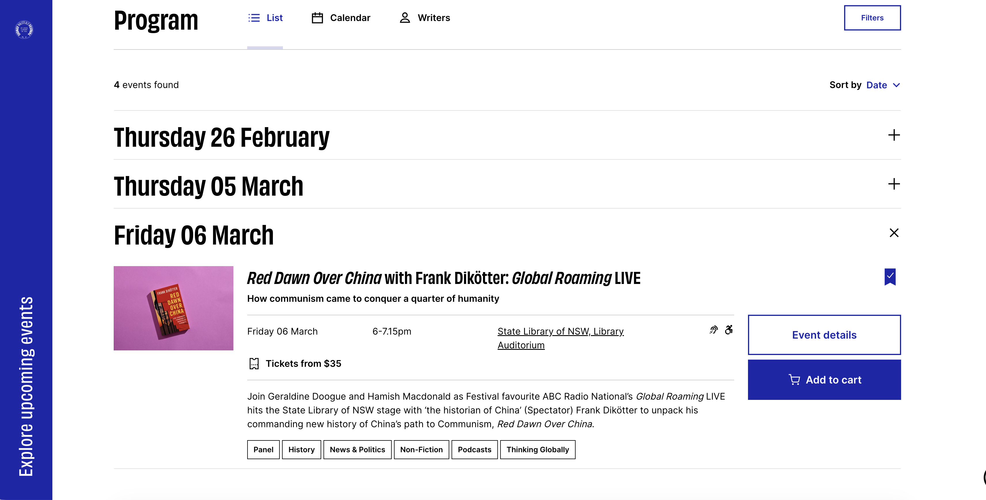
Task: Collapse the Friday 06 March section
Action: pos(894,232)
